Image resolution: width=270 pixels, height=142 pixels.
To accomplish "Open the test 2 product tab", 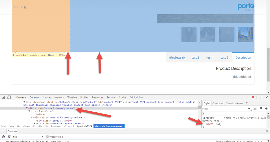I will click(224, 57).
